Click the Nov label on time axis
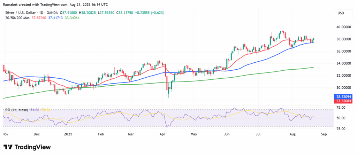The height and width of the screenshot is (156, 357). (x=6, y=134)
